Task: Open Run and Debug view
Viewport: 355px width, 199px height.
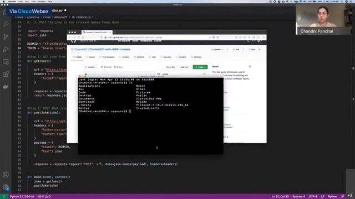Action: point(6,49)
